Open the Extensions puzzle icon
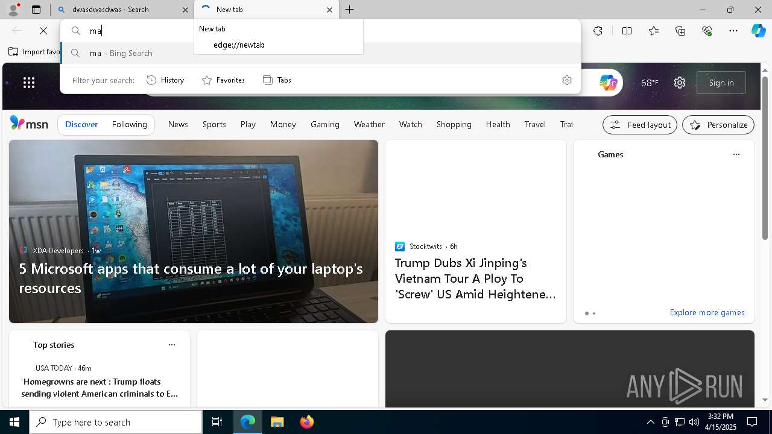 pyautogui.click(x=598, y=31)
